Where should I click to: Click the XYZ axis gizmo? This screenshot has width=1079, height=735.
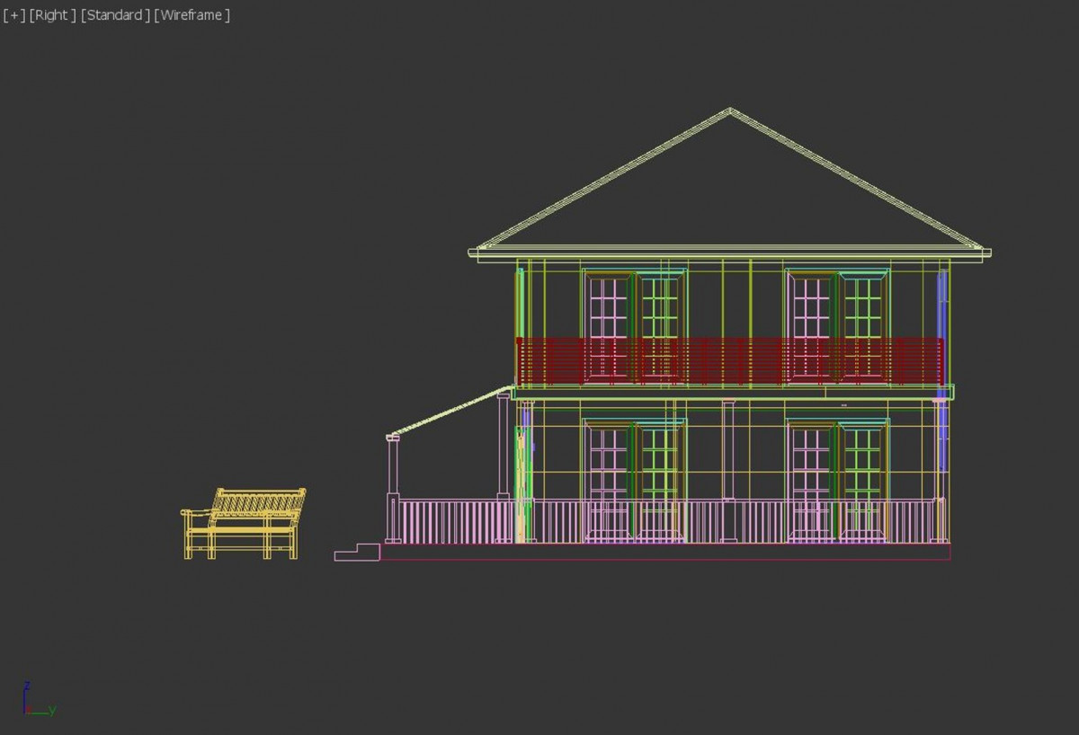point(39,699)
